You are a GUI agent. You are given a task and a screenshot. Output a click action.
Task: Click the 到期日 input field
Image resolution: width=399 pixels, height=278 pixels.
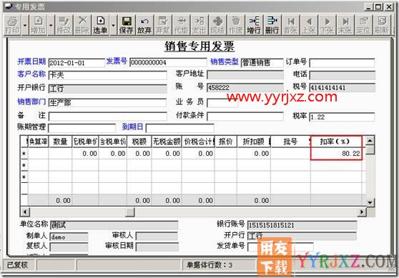click(179, 128)
